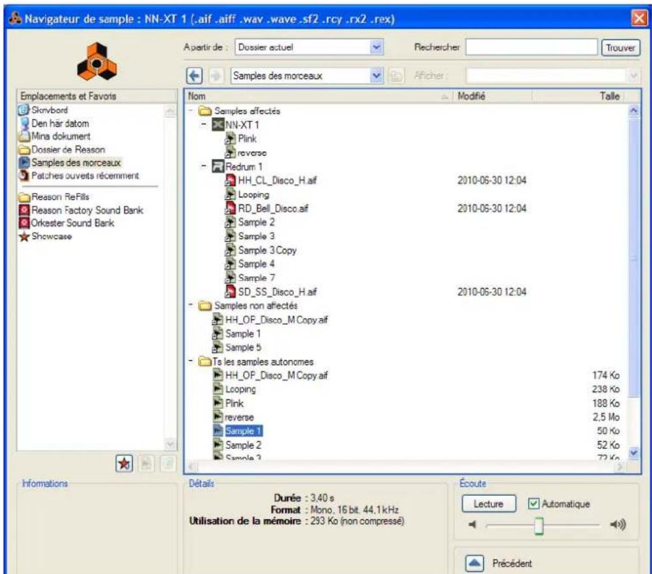Collapse the Samples non affectés folder
The image size is (652, 574).
click(x=190, y=304)
